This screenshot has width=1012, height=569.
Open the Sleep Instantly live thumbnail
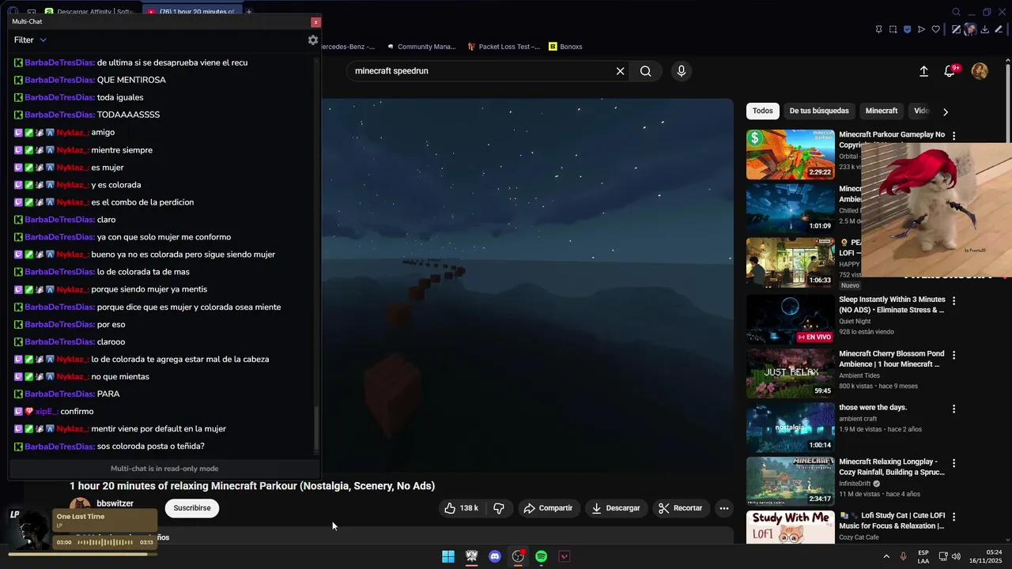point(790,319)
